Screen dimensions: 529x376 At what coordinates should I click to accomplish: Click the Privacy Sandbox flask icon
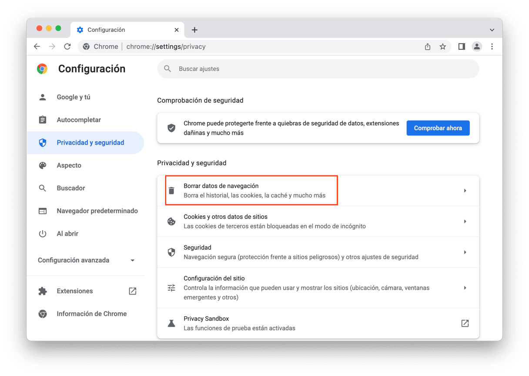click(x=171, y=323)
